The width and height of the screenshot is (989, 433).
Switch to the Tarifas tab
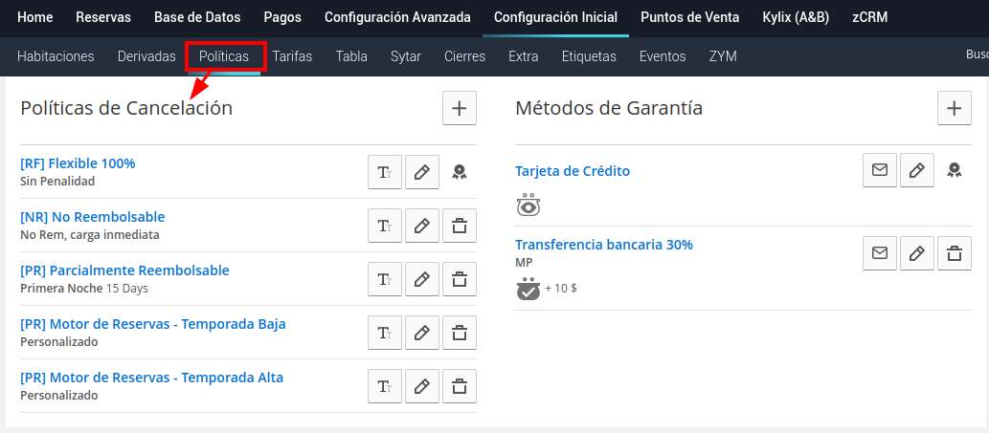pyautogui.click(x=292, y=56)
